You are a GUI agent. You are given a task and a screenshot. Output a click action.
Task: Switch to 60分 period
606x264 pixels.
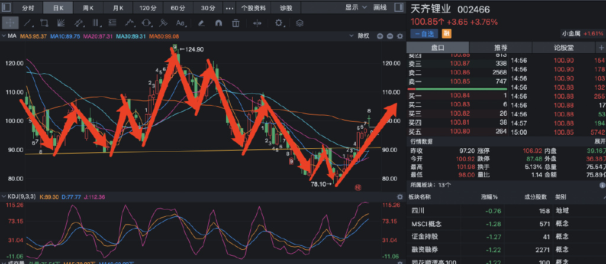click(178, 8)
